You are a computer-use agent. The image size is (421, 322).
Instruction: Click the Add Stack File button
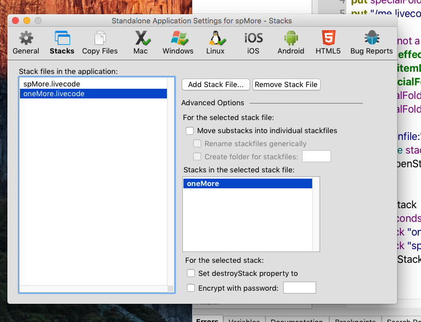[216, 85]
